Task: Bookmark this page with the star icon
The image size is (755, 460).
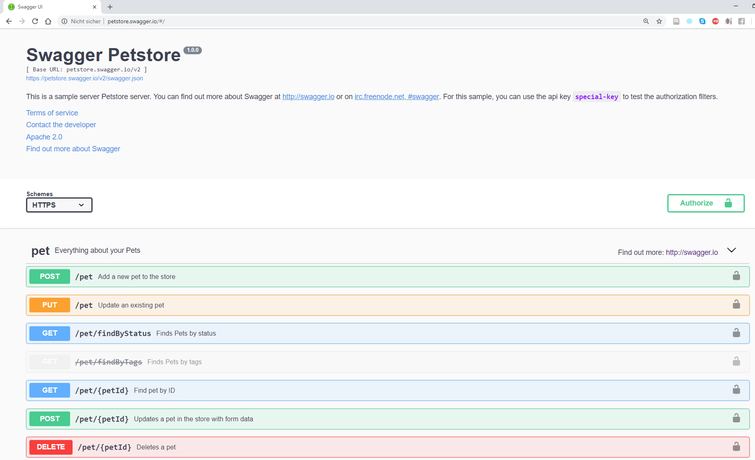Action: pos(659,21)
